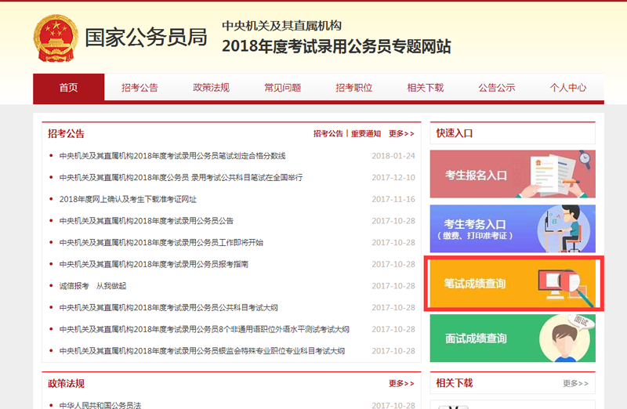Click the computer user illustration on 考生考务入口
The height and width of the screenshot is (409, 627).
click(x=564, y=229)
